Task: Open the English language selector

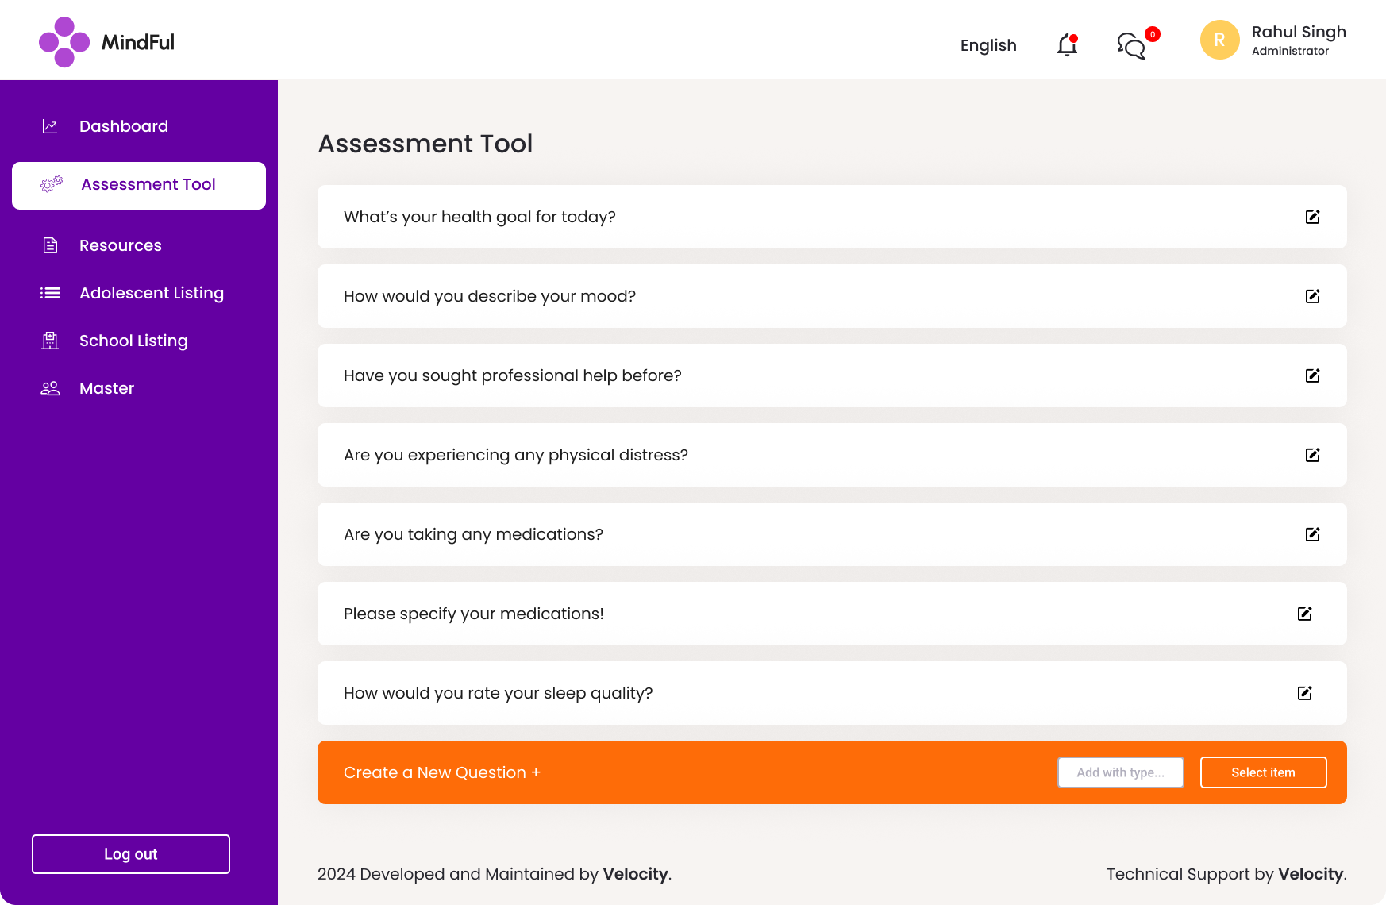Action: click(x=988, y=45)
